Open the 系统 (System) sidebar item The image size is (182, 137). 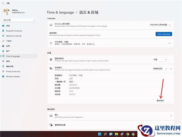[19, 26]
